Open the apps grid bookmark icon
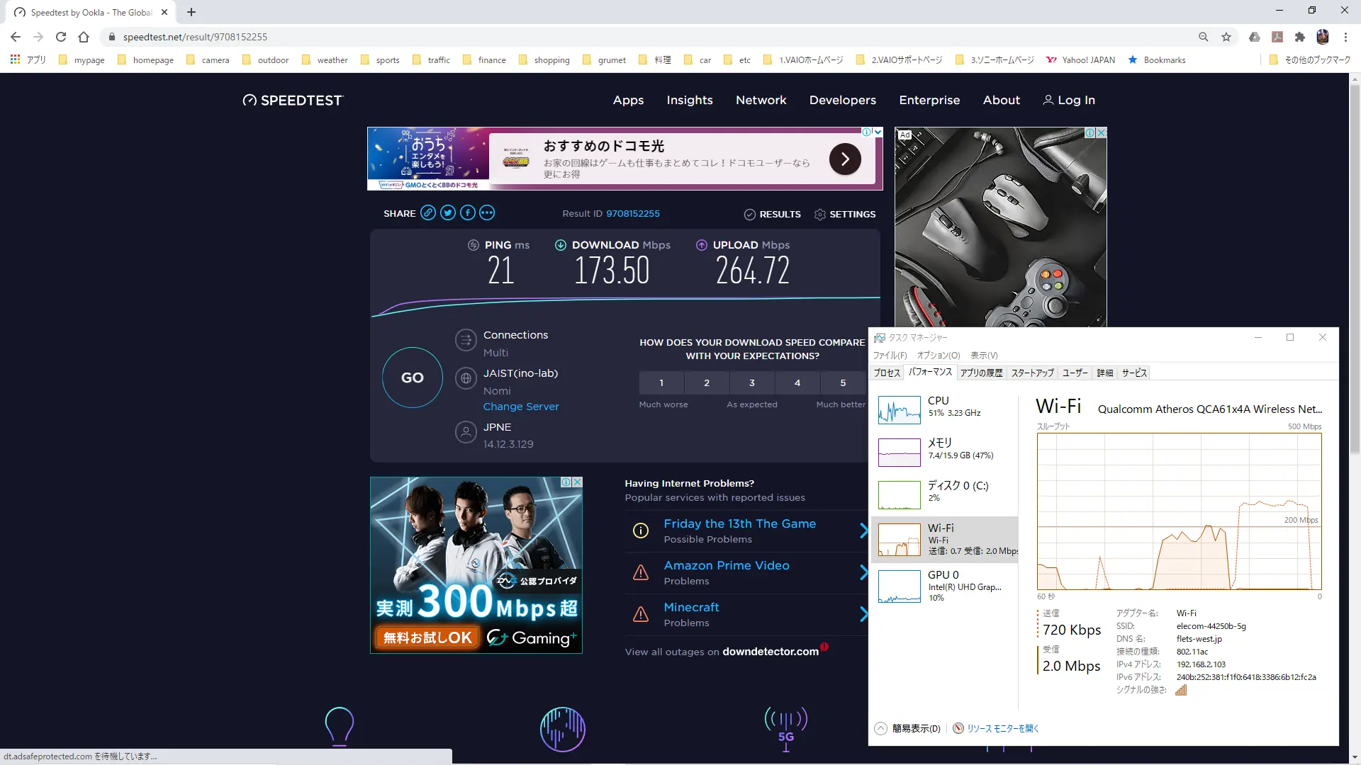 [x=15, y=59]
